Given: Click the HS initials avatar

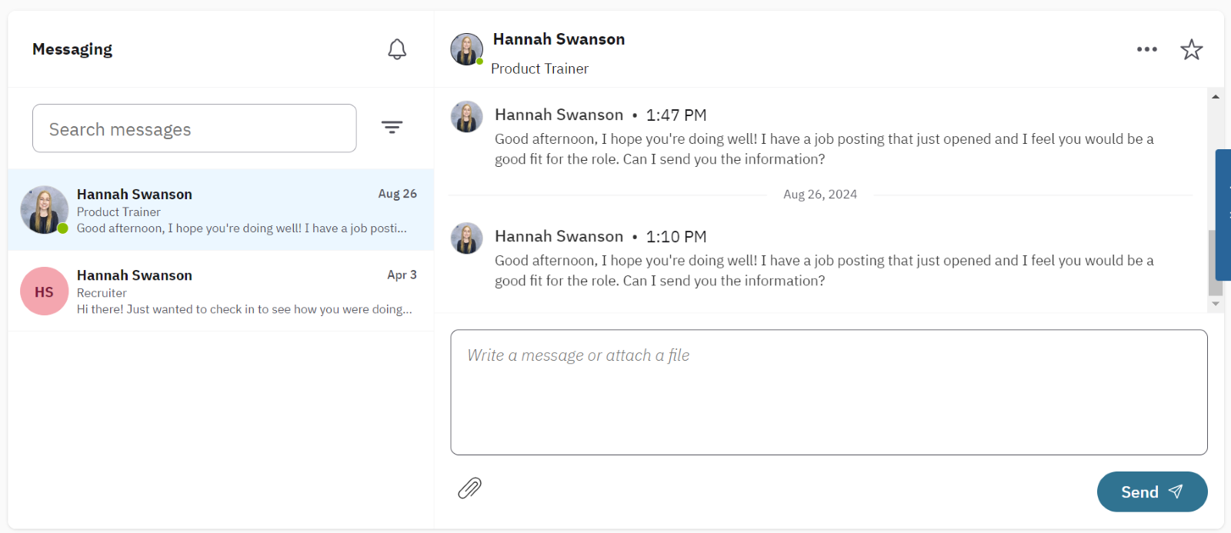Looking at the screenshot, I should (44, 291).
